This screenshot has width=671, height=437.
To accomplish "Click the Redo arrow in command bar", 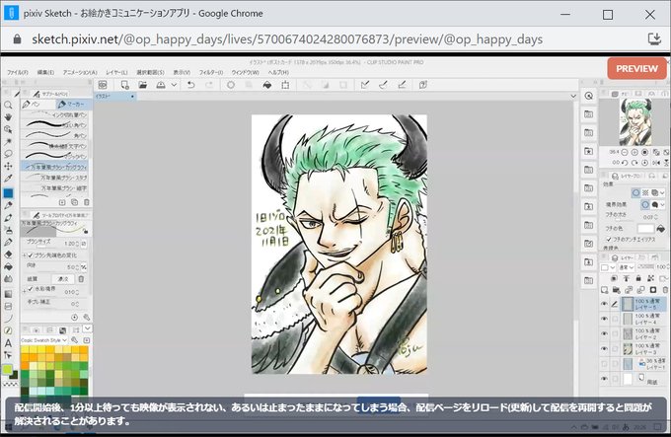I will (209, 85).
